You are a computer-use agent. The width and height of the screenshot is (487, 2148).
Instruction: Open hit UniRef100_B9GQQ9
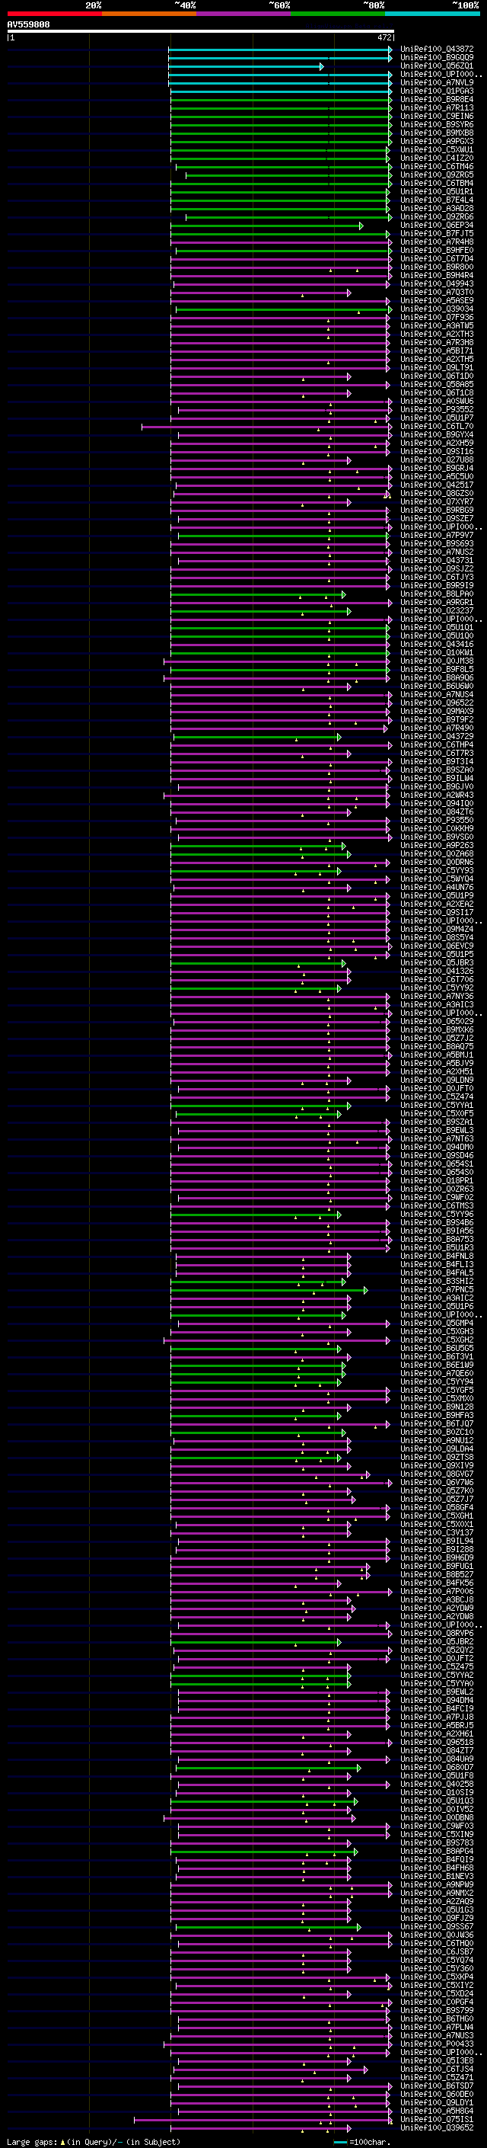[x=437, y=58]
